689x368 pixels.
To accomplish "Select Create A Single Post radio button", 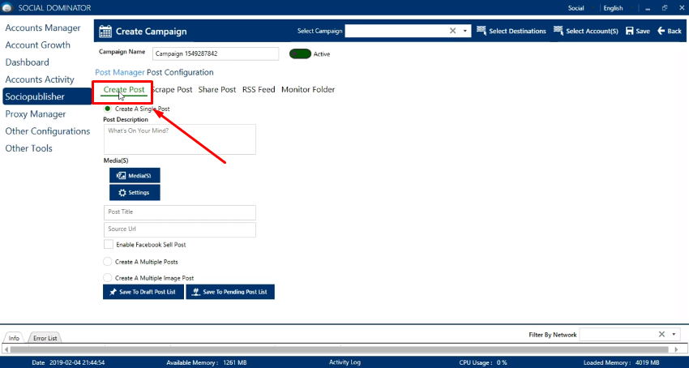I will [x=108, y=109].
